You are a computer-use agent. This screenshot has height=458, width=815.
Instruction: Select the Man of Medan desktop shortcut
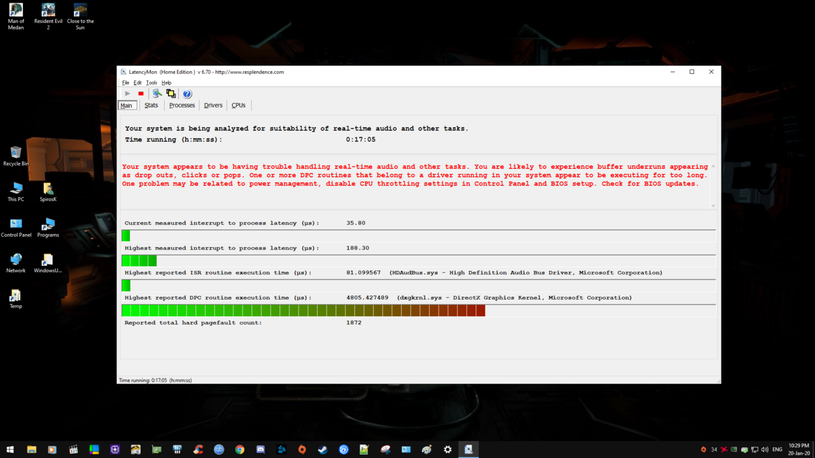point(16,17)
